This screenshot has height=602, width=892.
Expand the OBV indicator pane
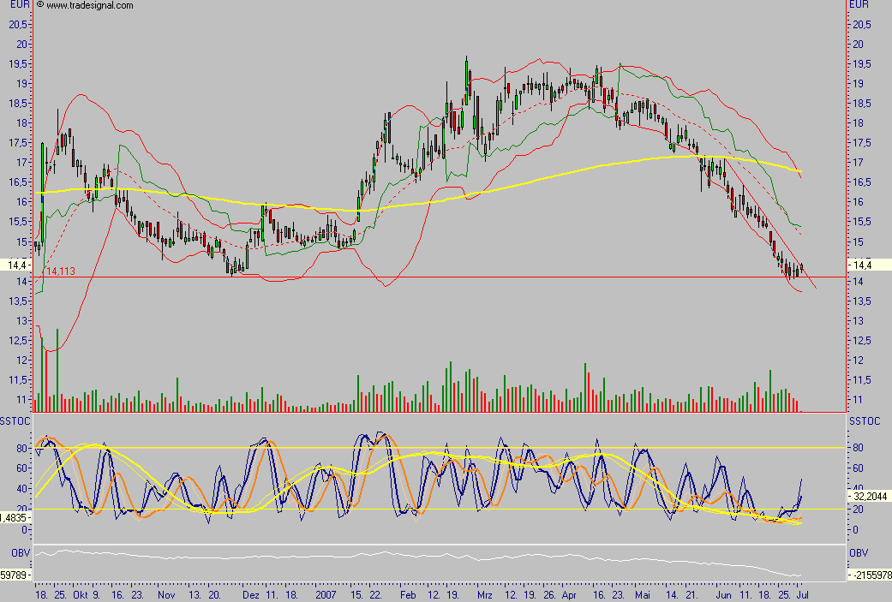859,551
